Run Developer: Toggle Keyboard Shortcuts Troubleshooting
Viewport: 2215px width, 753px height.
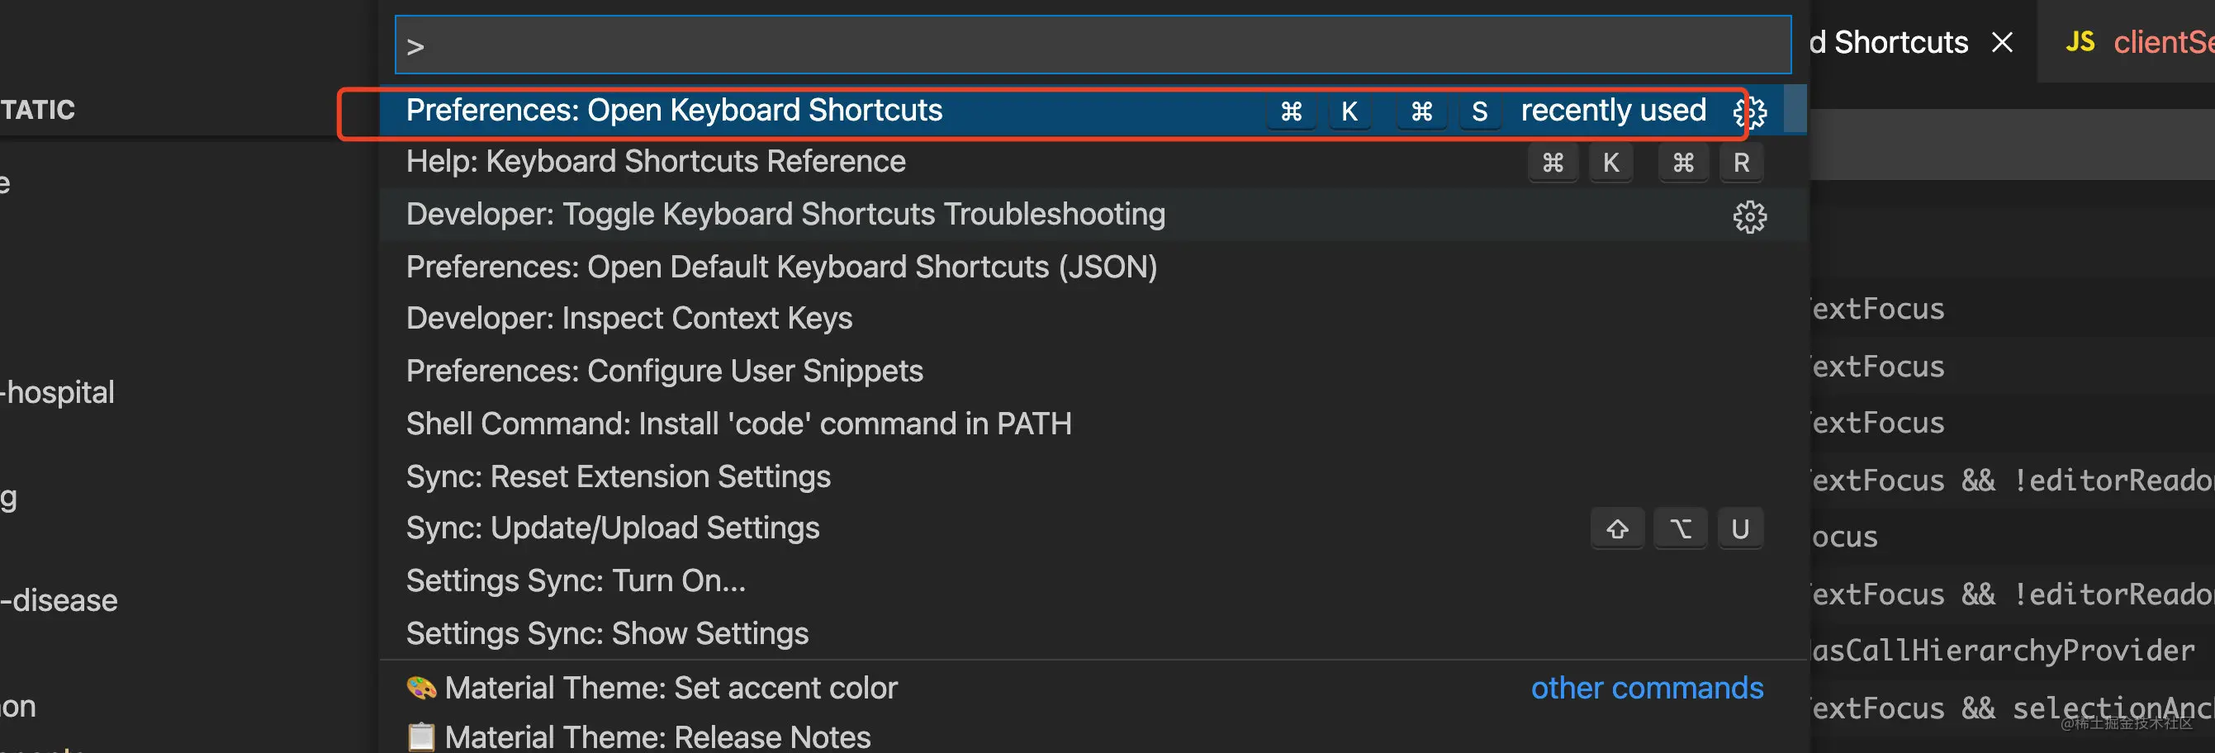tap(785, 214)
